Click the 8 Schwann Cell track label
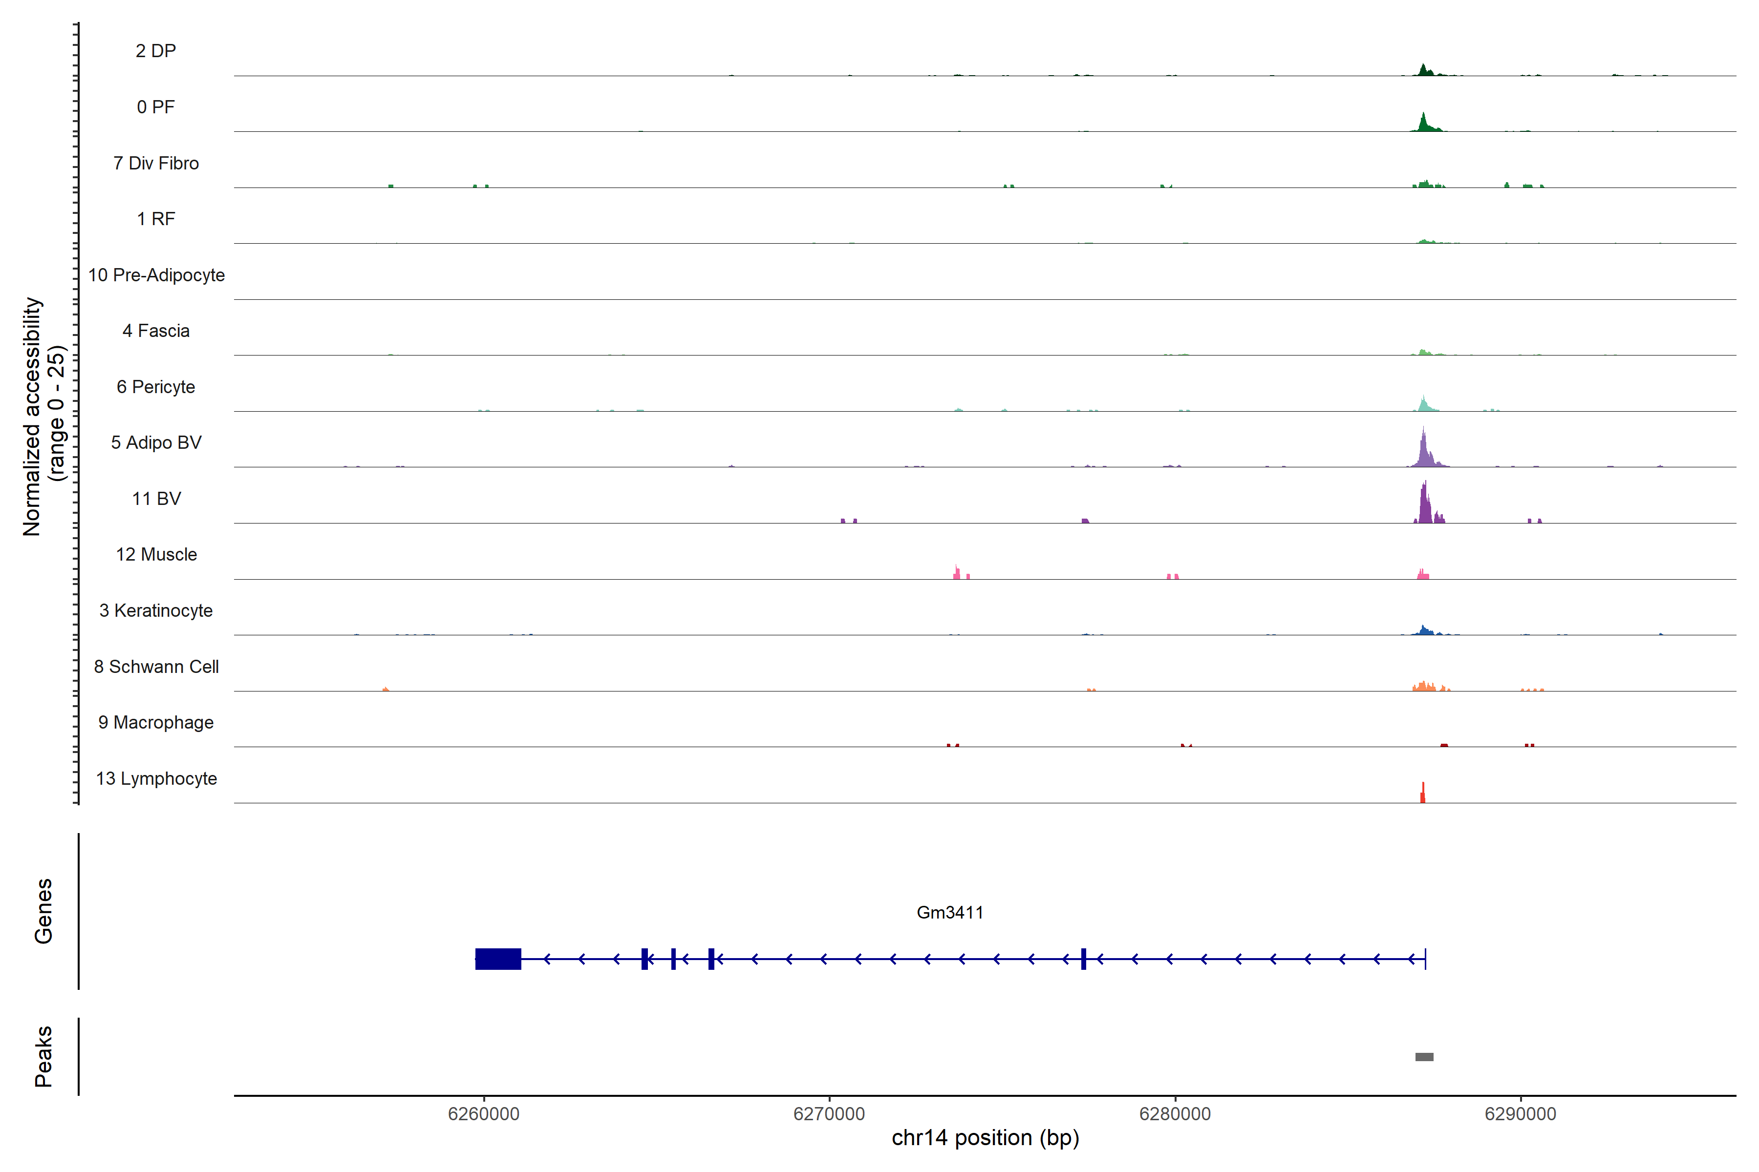This screenshot has height=1172, width=1759. pyautogui.click(x=156, y=667)
